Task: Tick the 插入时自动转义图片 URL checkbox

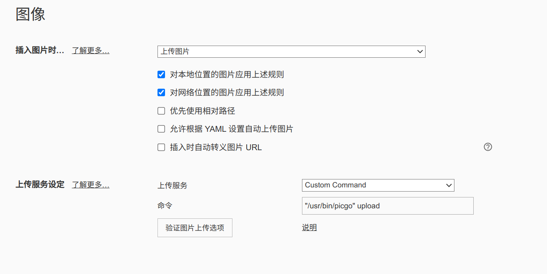Action: [x=161, y=147]
